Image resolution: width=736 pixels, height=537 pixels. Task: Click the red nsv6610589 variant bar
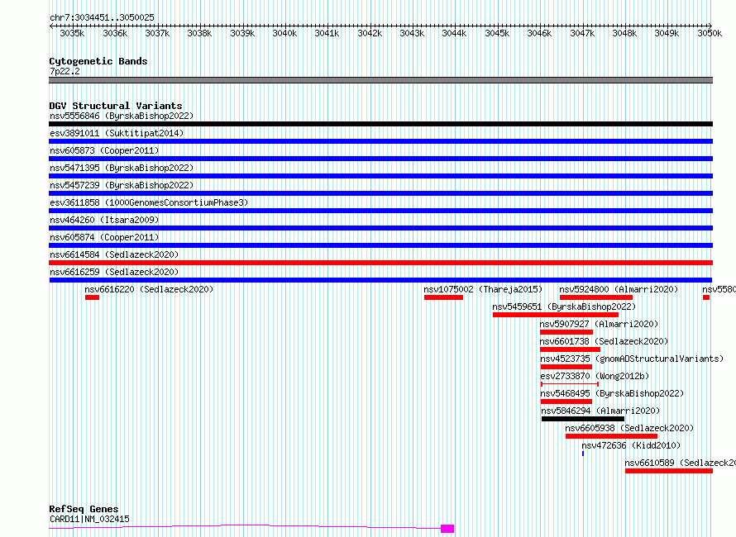pos(669,471)
